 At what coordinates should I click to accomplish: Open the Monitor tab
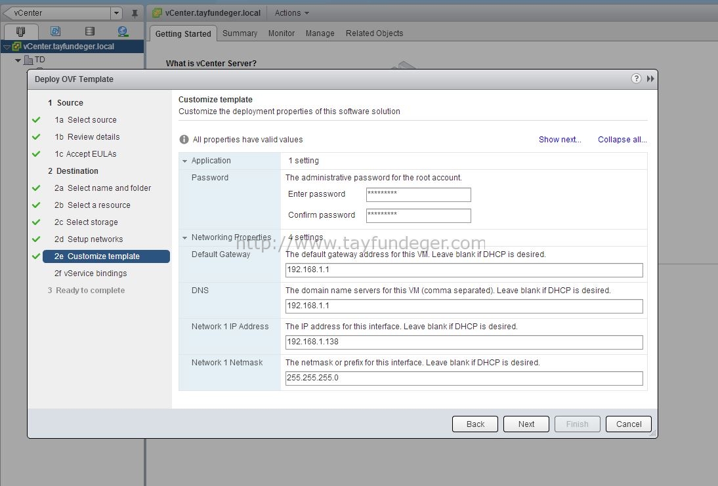(282, 33)
